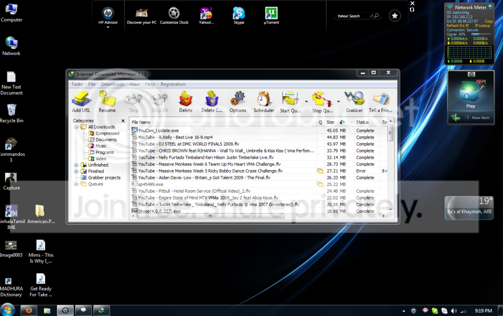Screen dimensions: 503x316
Task: Select Grabber projects in the tree
Action: pos(104,177)
